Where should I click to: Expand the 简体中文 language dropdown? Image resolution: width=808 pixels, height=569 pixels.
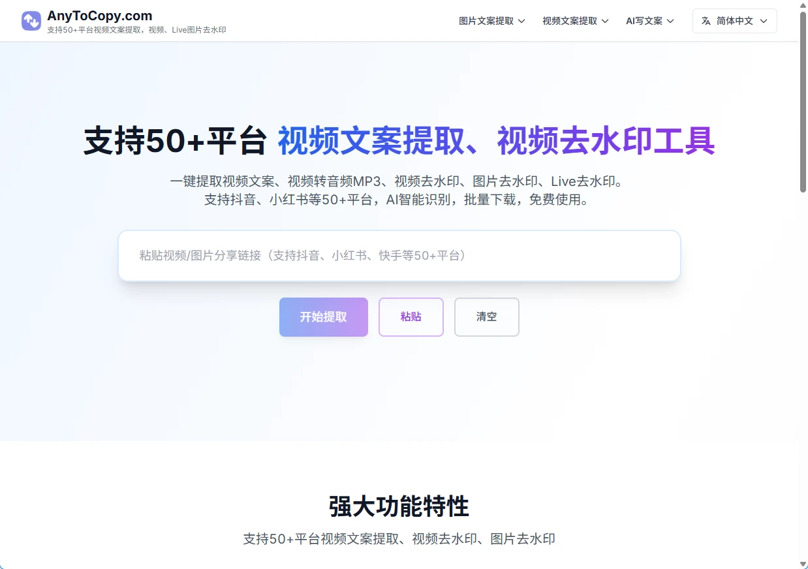click(x=734, y=20)
